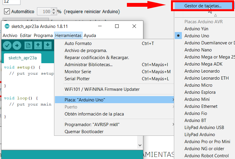The height and width of the screenshot is (159, 235).
Task: Click the Verify (checkmark) toolbar icon
Action: tap(7, 46)
